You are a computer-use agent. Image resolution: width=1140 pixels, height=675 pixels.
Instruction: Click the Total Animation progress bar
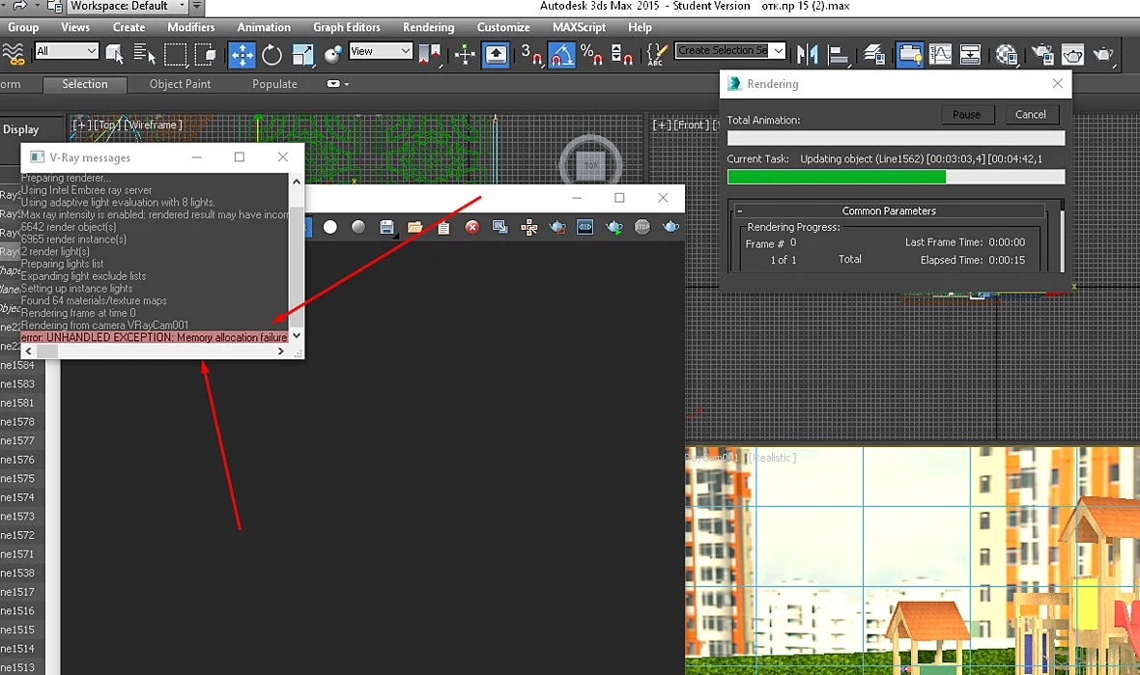coord(896,138)
